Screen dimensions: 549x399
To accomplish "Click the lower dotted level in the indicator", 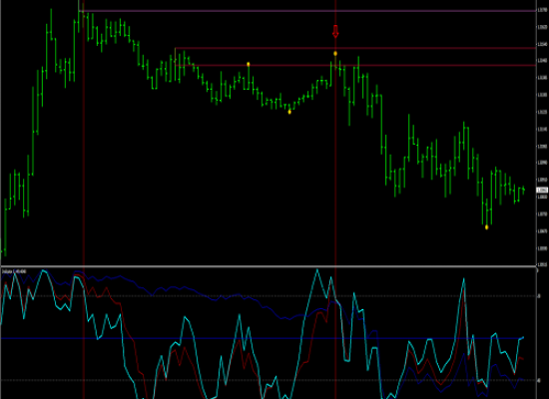I will point(269,380).
